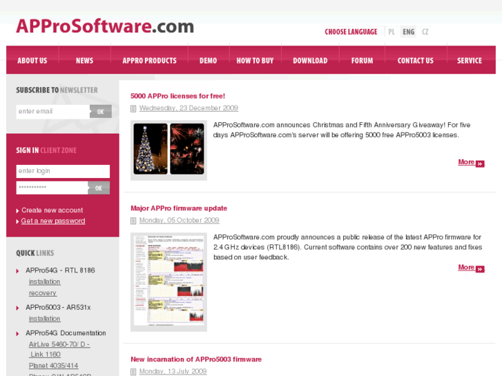Select the ENG language option
Viewport: 502px width, 376px height.
[x=408, y=32]
